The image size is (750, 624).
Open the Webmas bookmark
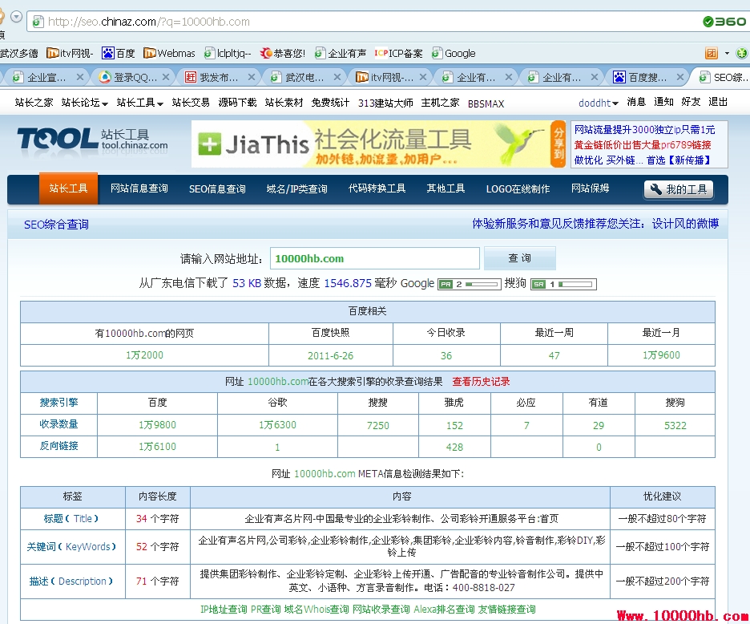169,54
